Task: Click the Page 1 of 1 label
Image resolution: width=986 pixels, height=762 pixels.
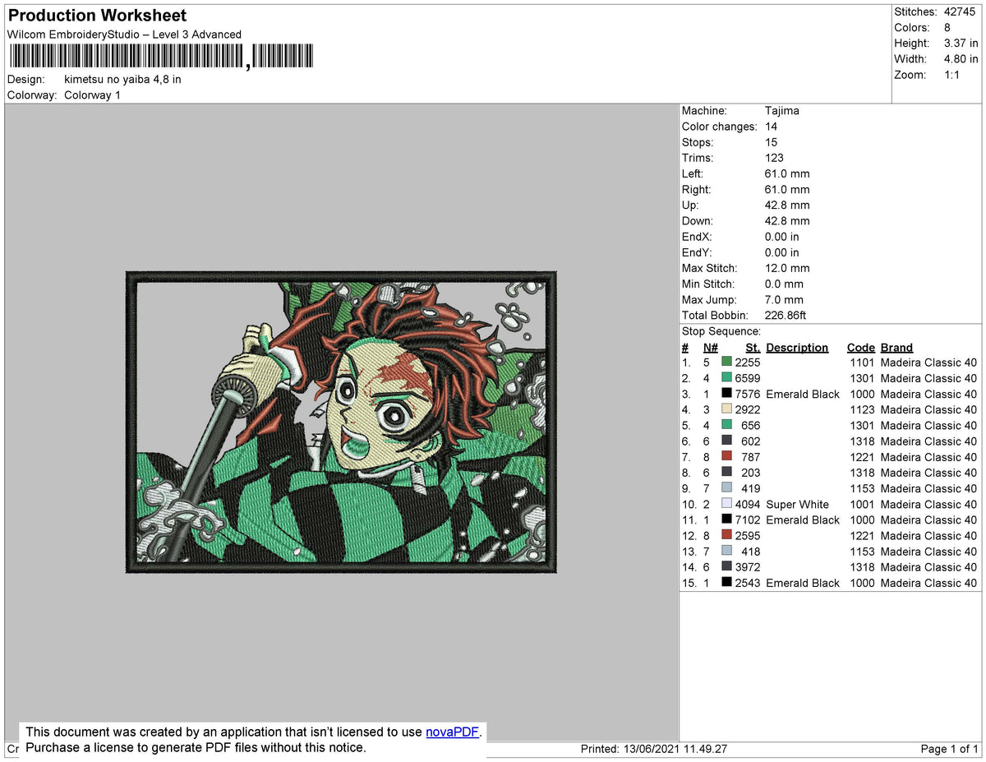Action: coord(953,749)
